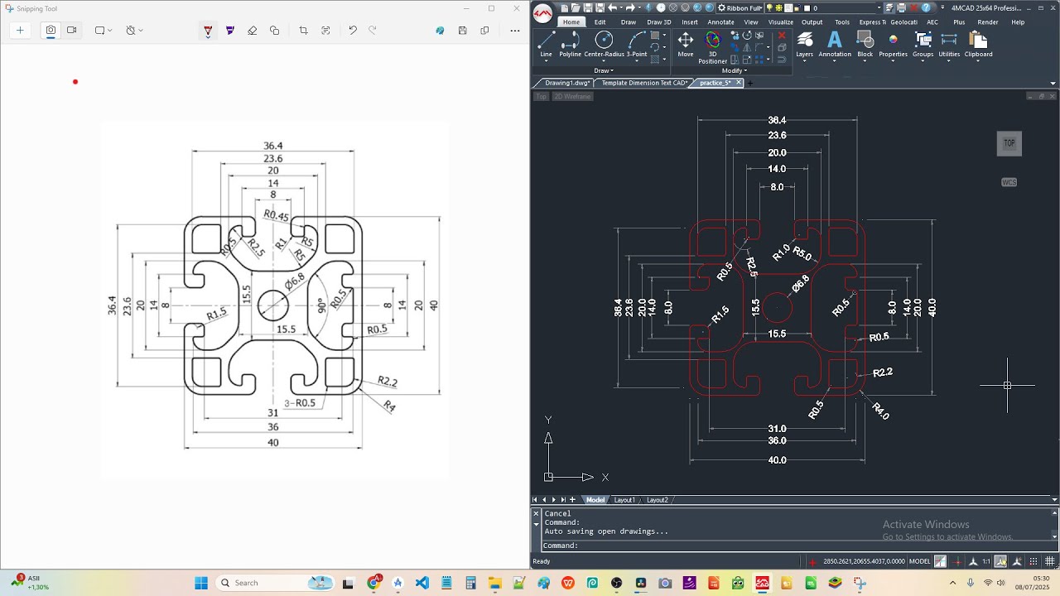Click the New snip plus button
Screen dimensions: 1060x596
tap(20, 31)
